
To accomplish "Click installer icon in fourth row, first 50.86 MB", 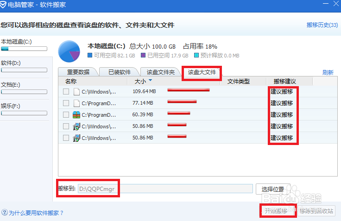I will [76, 126].
